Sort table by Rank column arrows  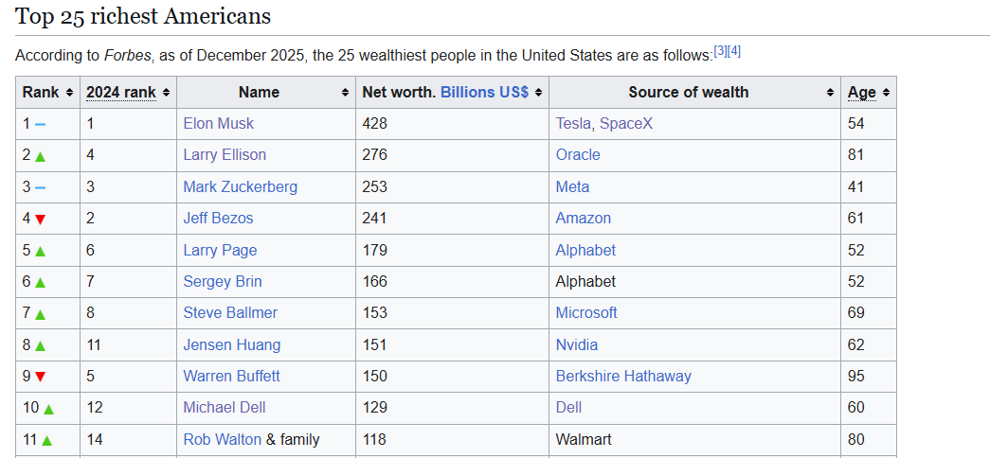[x=69, y=93]
